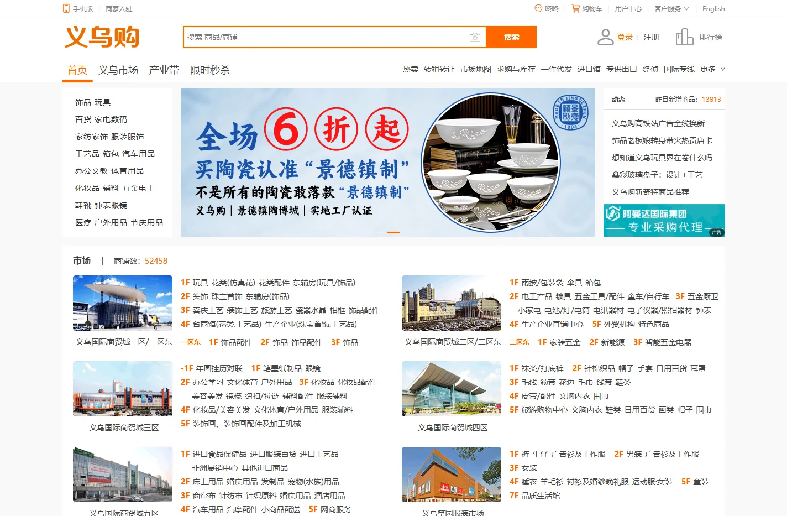Select the 服装服饰 category in sidebar
Viewport: 787px width, 516px height.
pos(127,137)
